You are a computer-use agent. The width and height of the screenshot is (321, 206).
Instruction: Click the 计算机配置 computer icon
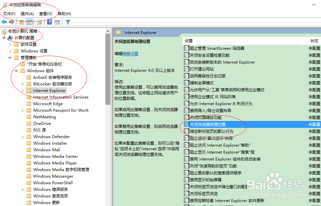[10, 38]
